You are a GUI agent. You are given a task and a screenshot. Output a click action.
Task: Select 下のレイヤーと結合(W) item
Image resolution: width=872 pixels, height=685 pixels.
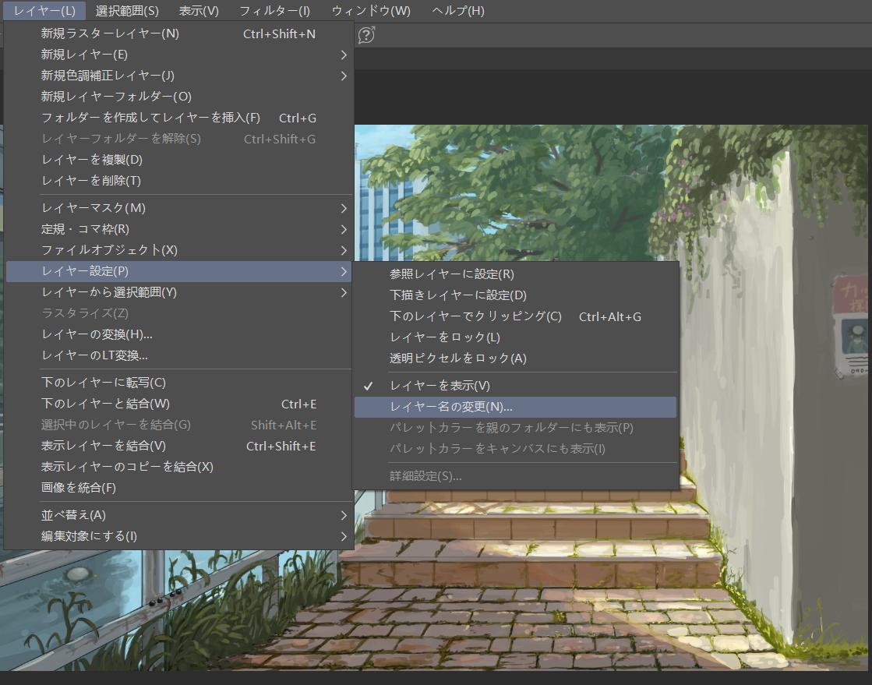(x=104, y=404)
